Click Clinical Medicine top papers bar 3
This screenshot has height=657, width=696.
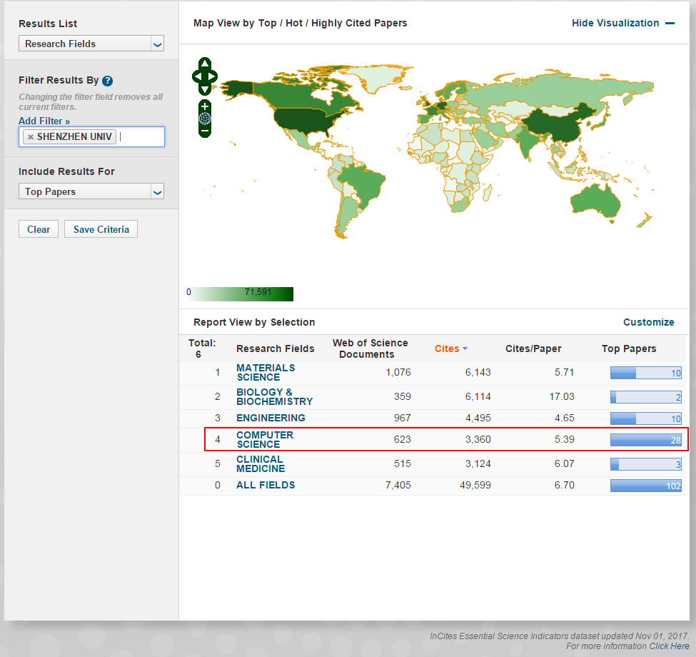pos(646,464)
